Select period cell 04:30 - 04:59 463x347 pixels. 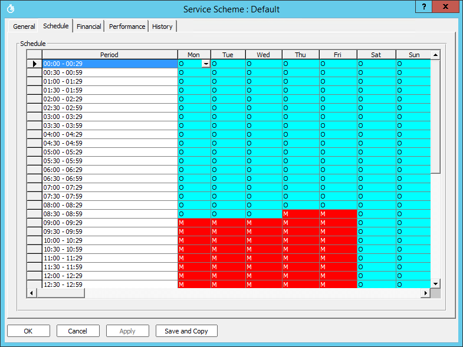[110, 143]
